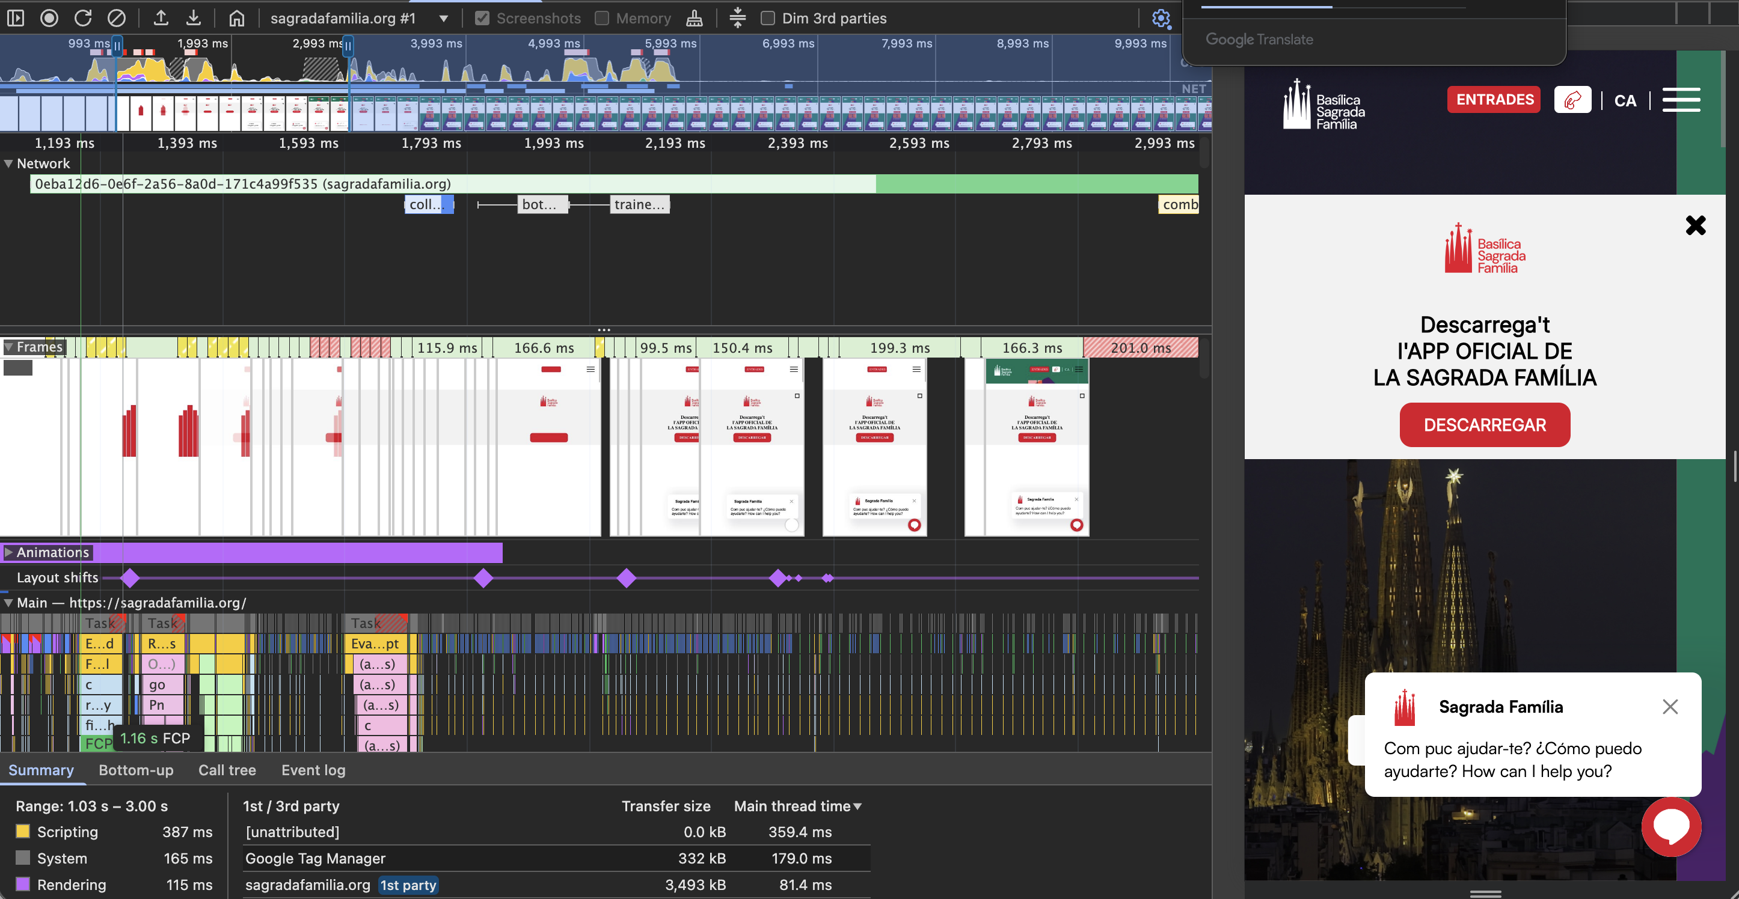Screen dimensions: 1739x899
Task: Clear the performance recording
Action: tap(117, 18)
